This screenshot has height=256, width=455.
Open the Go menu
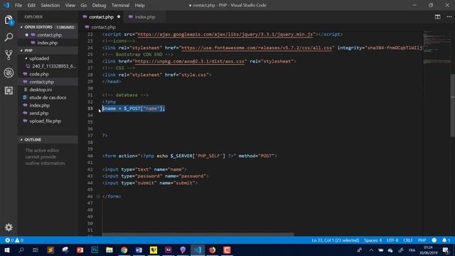[x=84, y=5]
